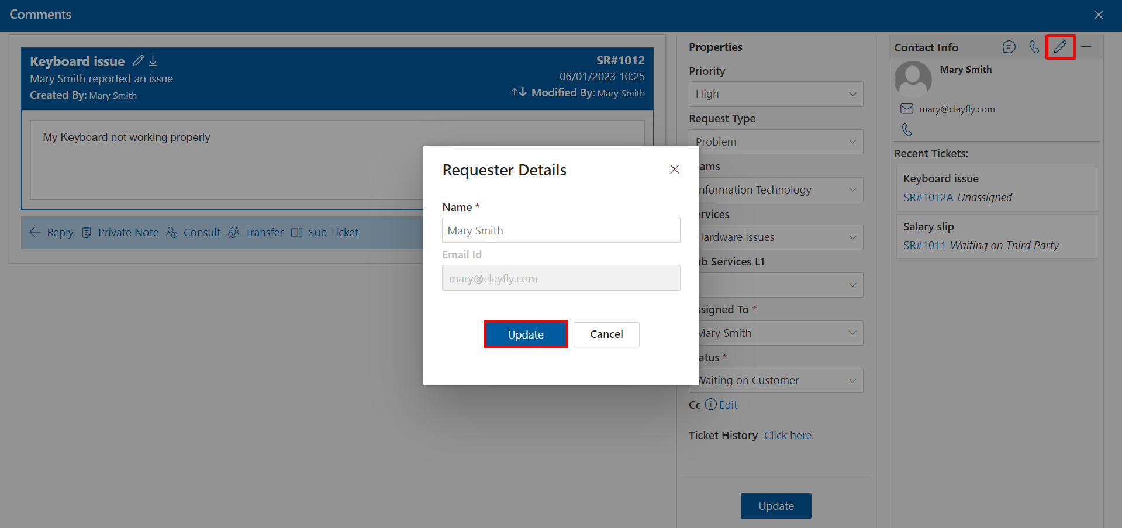This screenshot has height=528, width=1122.
Task: Click the phone icon under the contact email
Action: coord(907,130)
